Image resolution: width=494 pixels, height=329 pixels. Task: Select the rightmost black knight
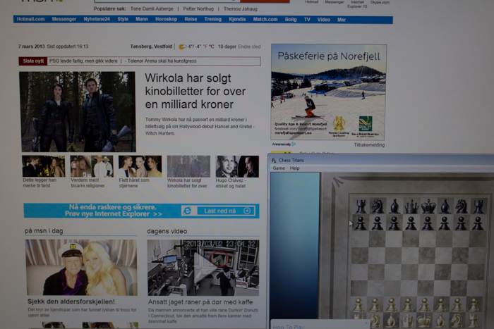462,206
